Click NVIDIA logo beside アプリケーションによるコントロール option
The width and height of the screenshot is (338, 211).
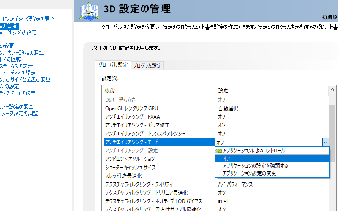219,151
